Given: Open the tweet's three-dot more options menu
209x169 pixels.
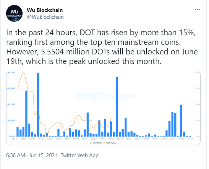Looking at the screenshot, I should coord(198,10).
